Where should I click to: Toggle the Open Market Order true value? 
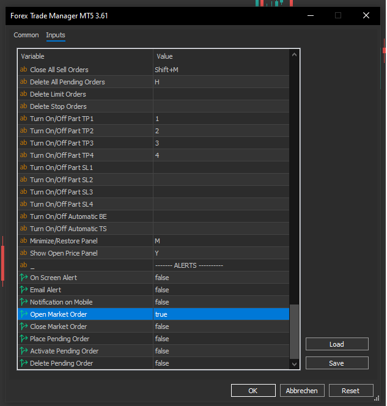click(221, 314)
